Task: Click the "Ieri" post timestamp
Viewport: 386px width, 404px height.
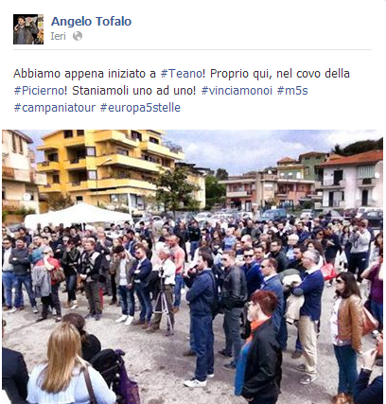Action: (x=58, y=36)
